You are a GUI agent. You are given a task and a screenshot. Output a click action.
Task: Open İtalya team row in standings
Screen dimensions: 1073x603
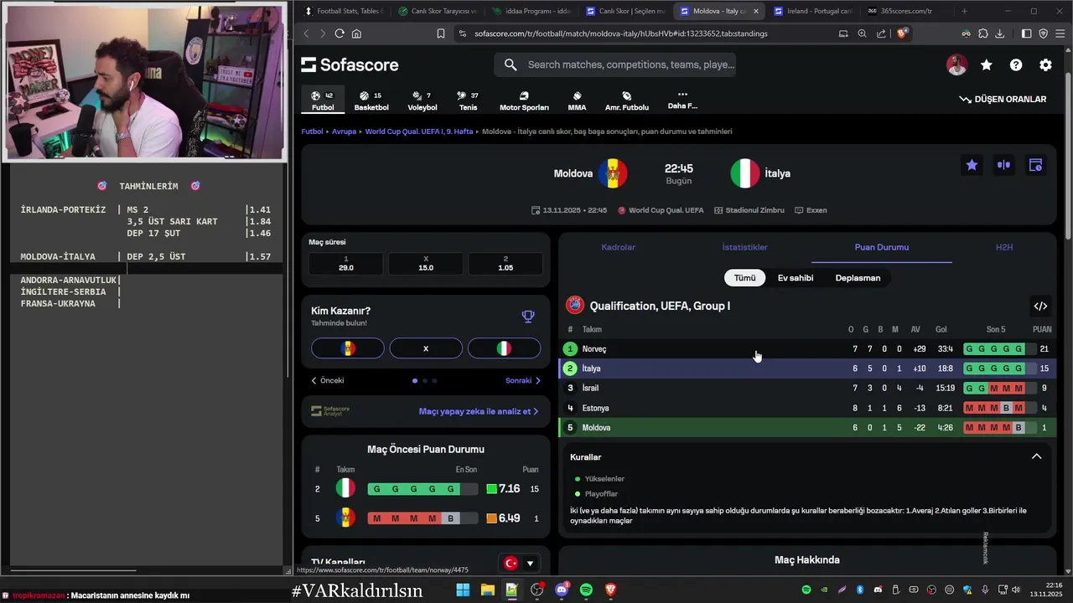pyautogui.click(x=807, y=368)
